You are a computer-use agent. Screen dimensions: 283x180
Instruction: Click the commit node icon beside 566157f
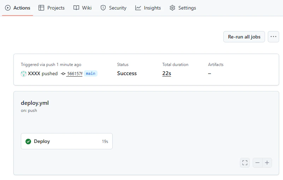tap(63, 73)
